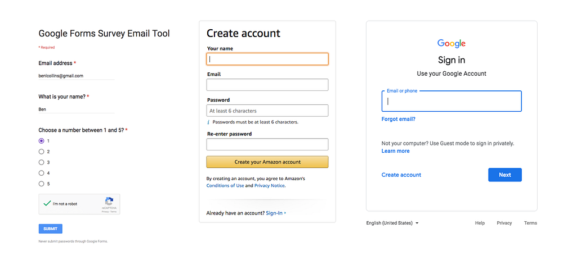
Task: Check the I'm not a robot checkbox
Action: click(47, 204)
